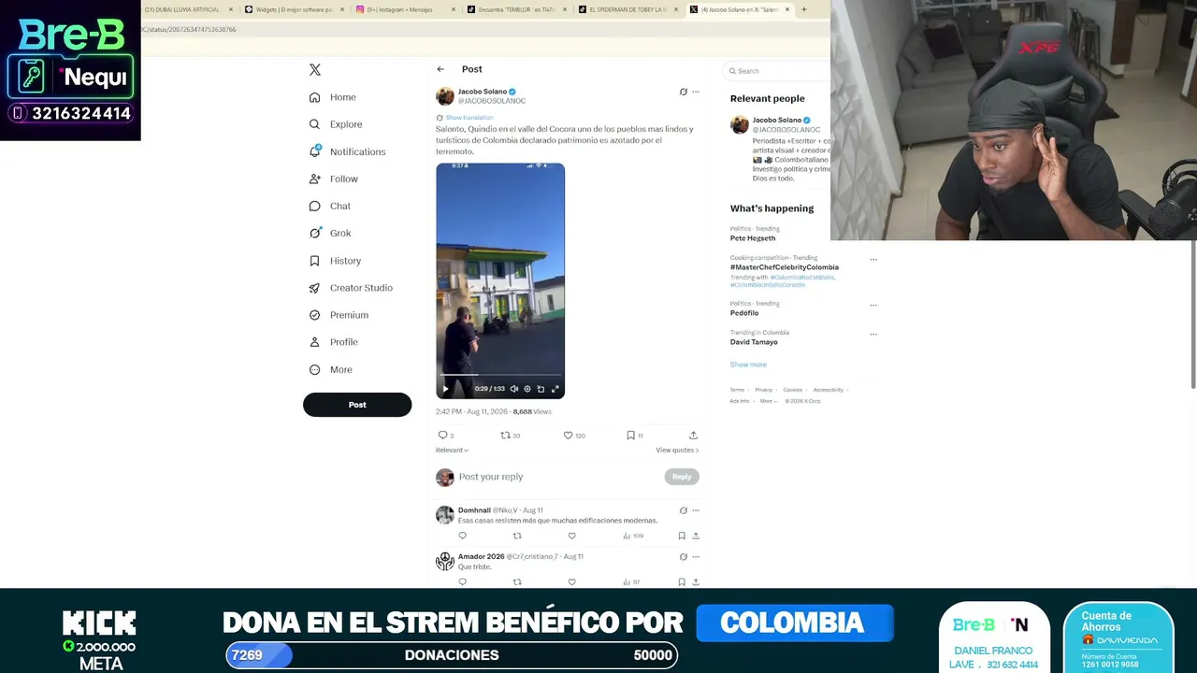The image size is (1197, 673).
Task: Repost the post with 30 reposts
Action: click(x=511, y=436)
